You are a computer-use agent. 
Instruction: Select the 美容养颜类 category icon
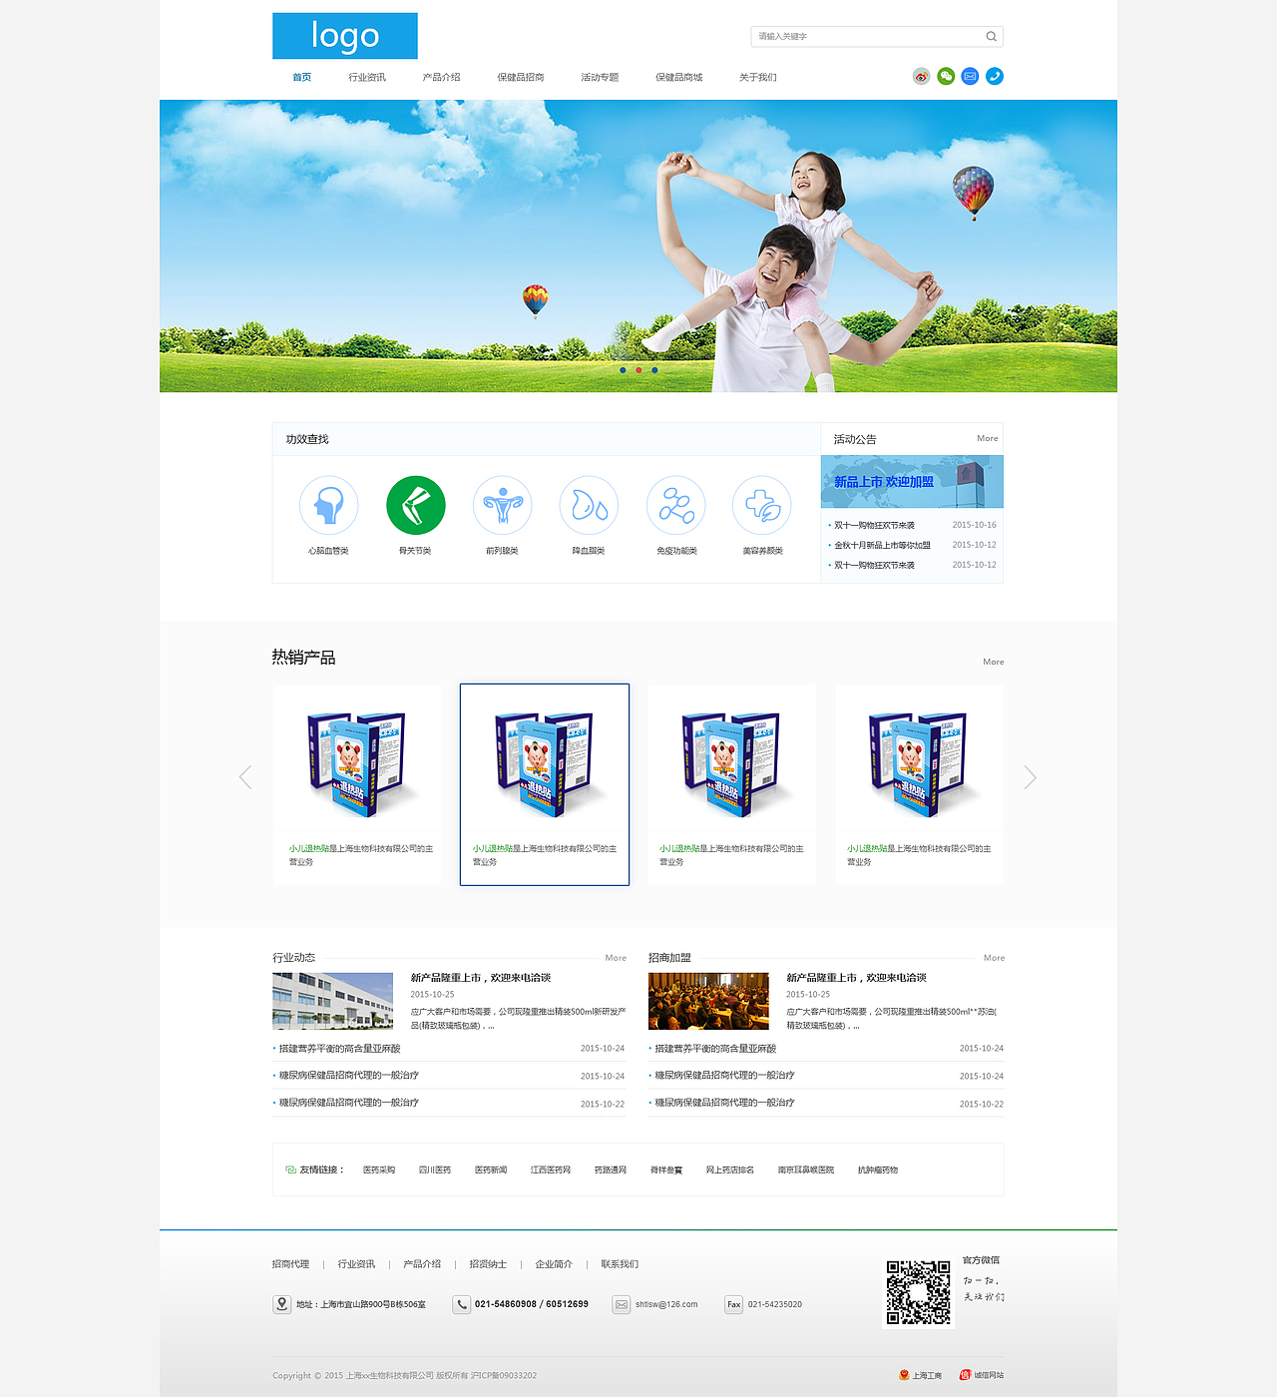[762, 504]
